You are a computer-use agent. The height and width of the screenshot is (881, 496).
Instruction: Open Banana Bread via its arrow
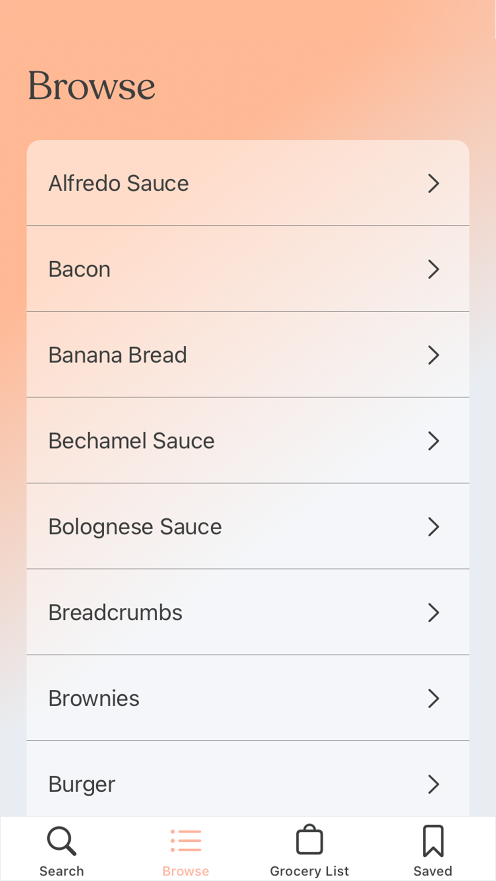(434, 355)
